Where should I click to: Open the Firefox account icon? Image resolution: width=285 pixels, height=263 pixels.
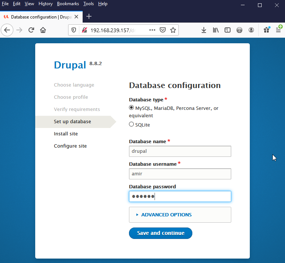click(251, 30)
